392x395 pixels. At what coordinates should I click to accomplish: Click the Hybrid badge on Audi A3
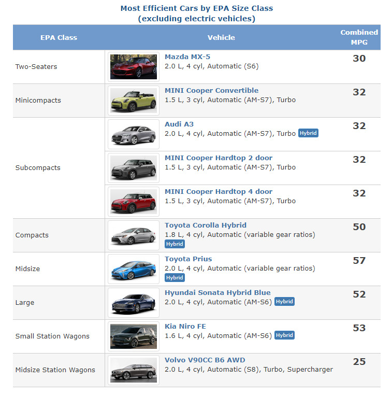(308, 133)
